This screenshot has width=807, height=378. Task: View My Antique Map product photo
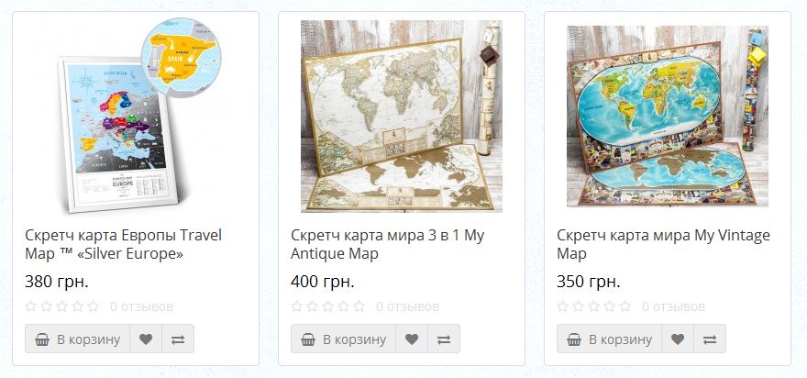402,117
